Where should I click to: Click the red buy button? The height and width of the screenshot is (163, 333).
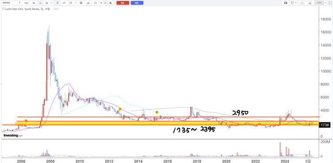click(x=123, y=3)
